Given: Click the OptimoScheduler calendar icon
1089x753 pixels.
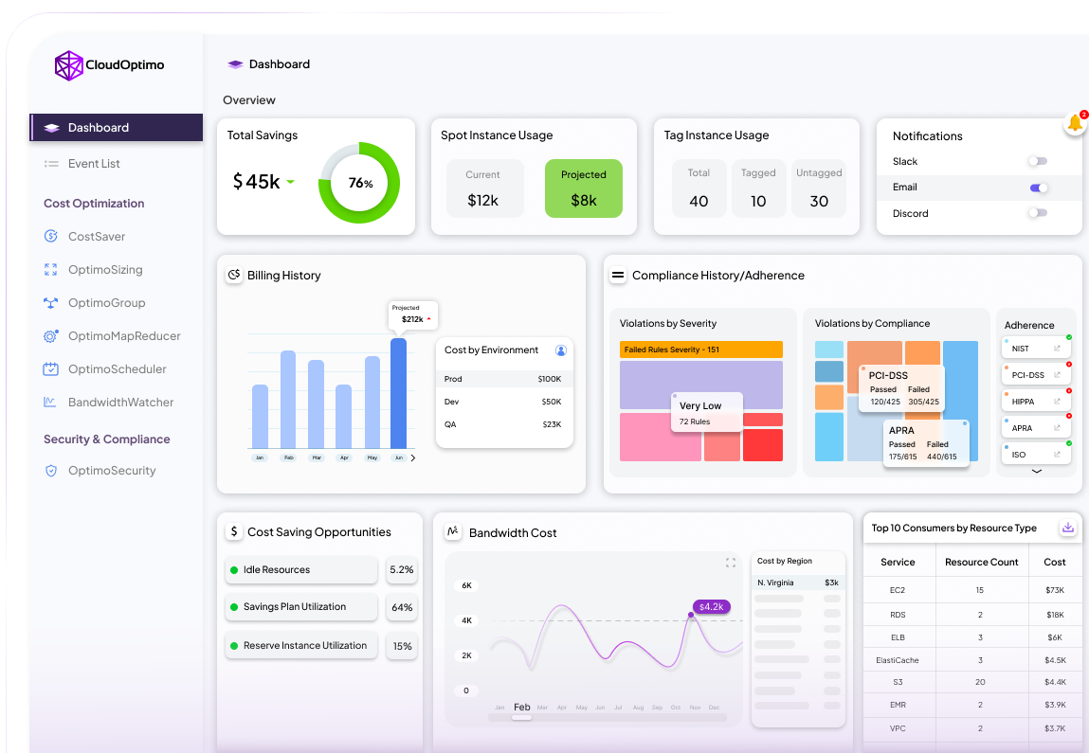Looking at the screenshot, I should pyautogui.click(x=50, y=369).
